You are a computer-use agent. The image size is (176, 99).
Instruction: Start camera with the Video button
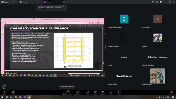pyautogui.click(x=13, y=93)
